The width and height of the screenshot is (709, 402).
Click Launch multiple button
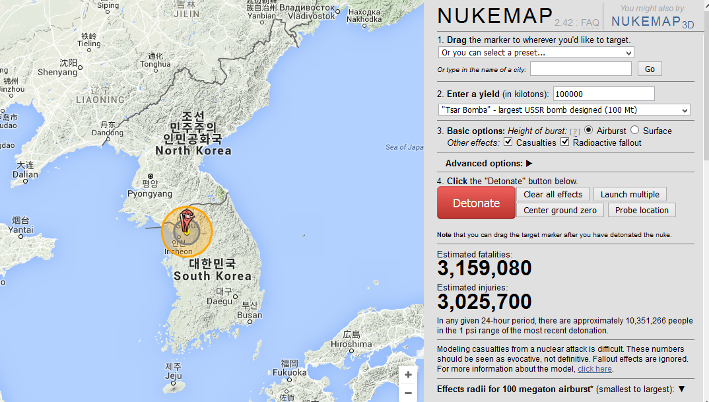tap(630, 195)
